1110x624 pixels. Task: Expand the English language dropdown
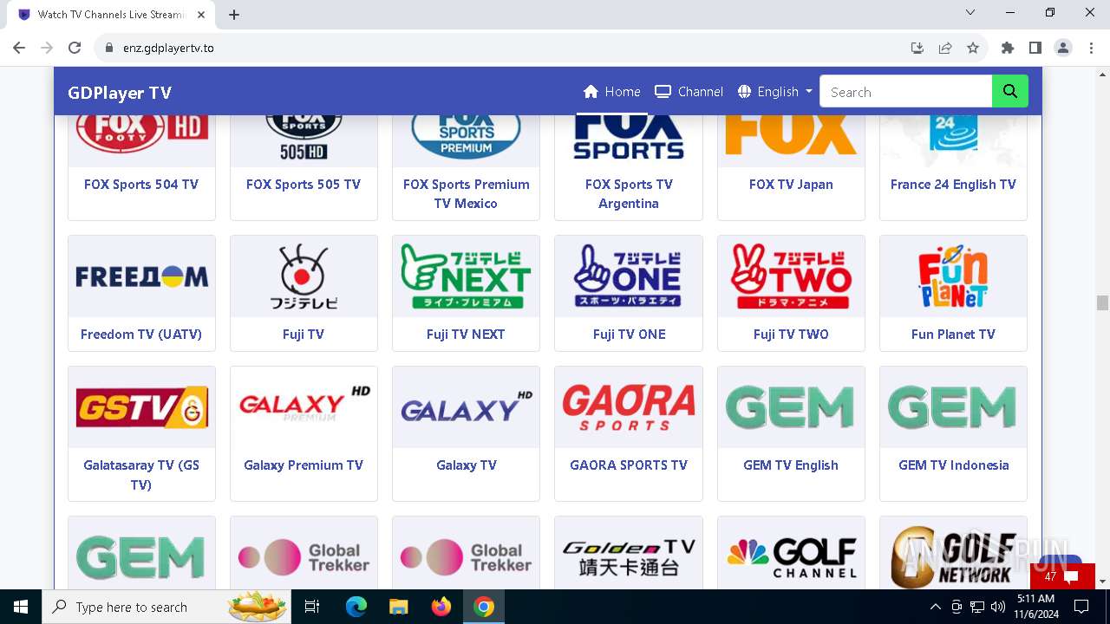click(775, 92)
